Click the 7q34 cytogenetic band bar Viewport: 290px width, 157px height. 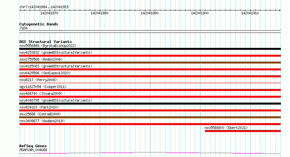tap(150, 32)
